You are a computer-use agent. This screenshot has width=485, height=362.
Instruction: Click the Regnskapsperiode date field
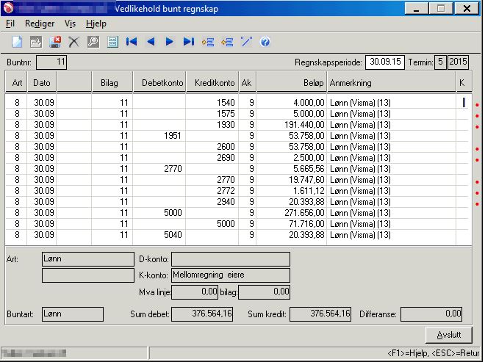tap(387, 62)
